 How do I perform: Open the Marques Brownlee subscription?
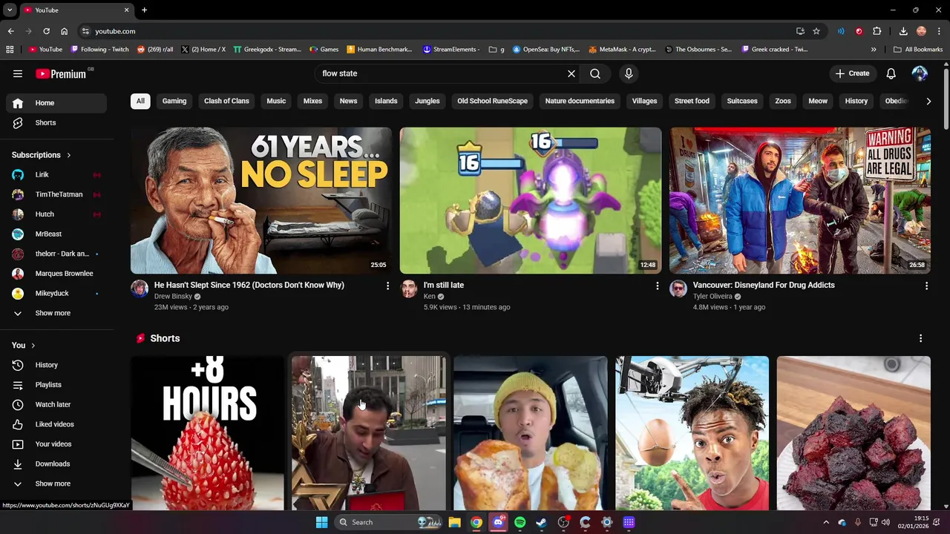pyautogui.click(x=56, y=274)
